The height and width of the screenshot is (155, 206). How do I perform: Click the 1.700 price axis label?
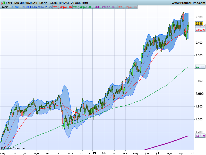pos(199,132)
